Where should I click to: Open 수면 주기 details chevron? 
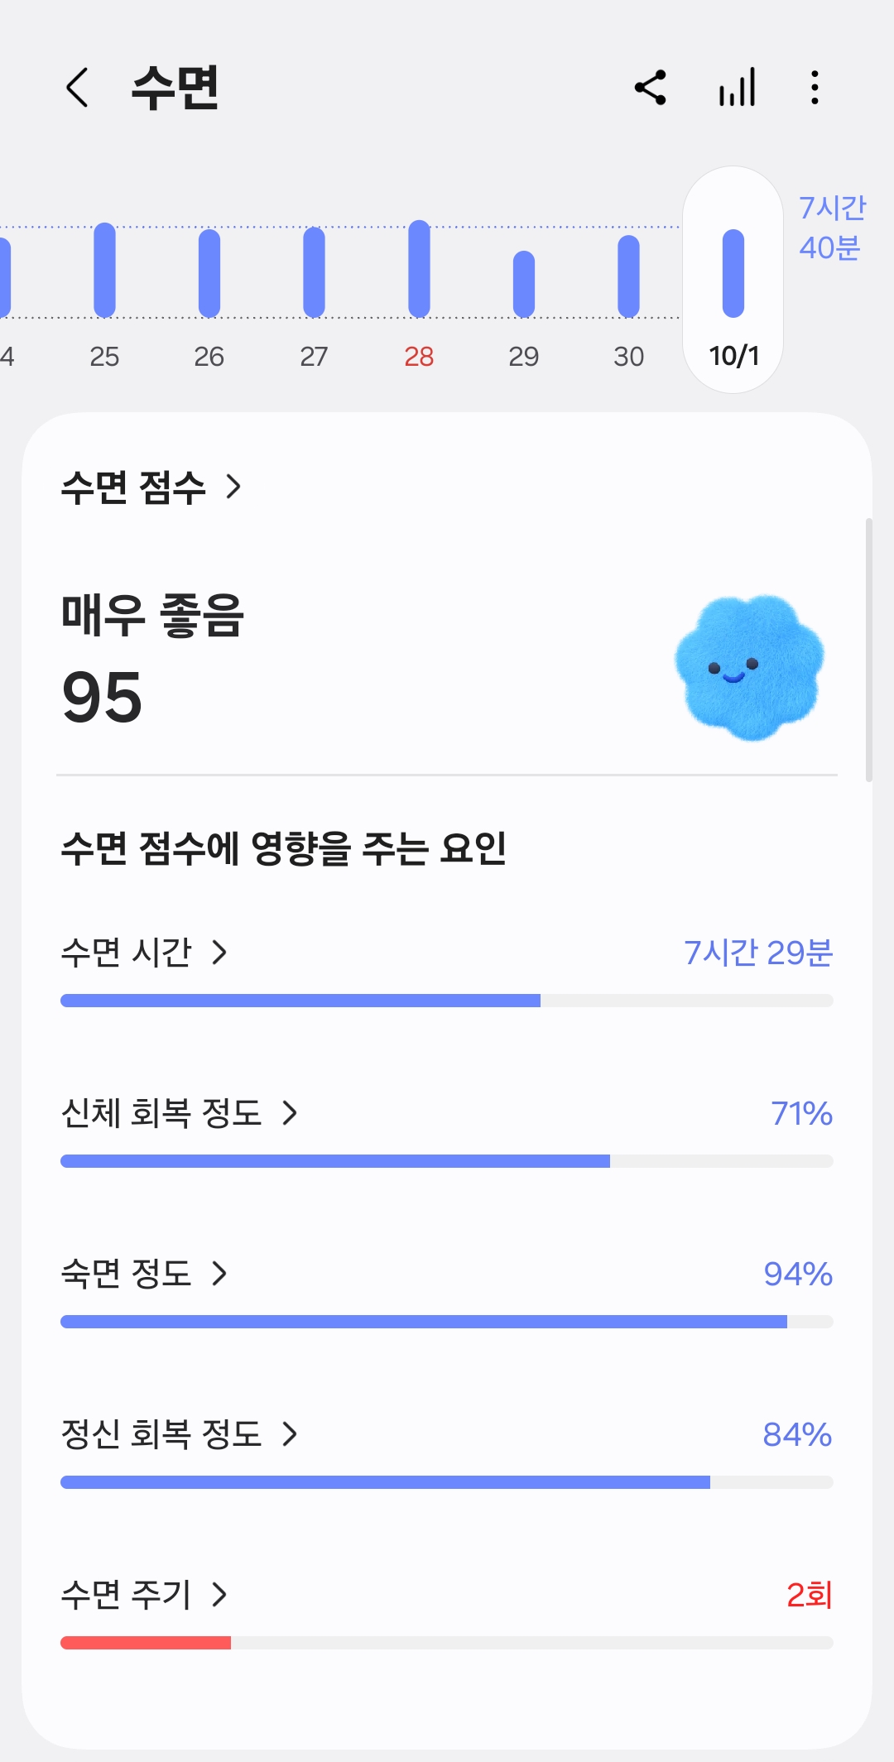219,1595
